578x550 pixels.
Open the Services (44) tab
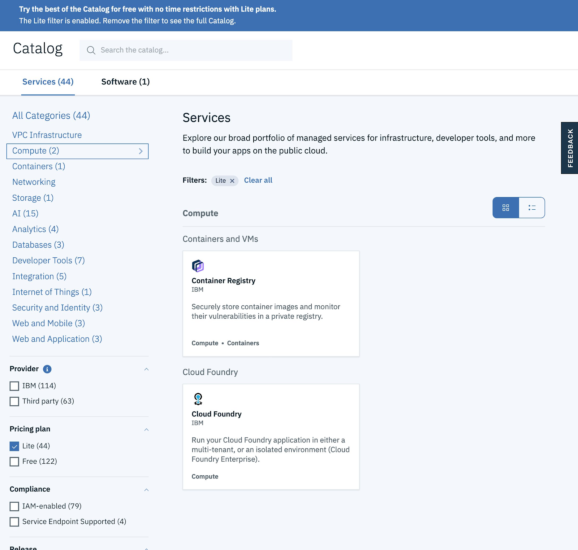point(48,82)
